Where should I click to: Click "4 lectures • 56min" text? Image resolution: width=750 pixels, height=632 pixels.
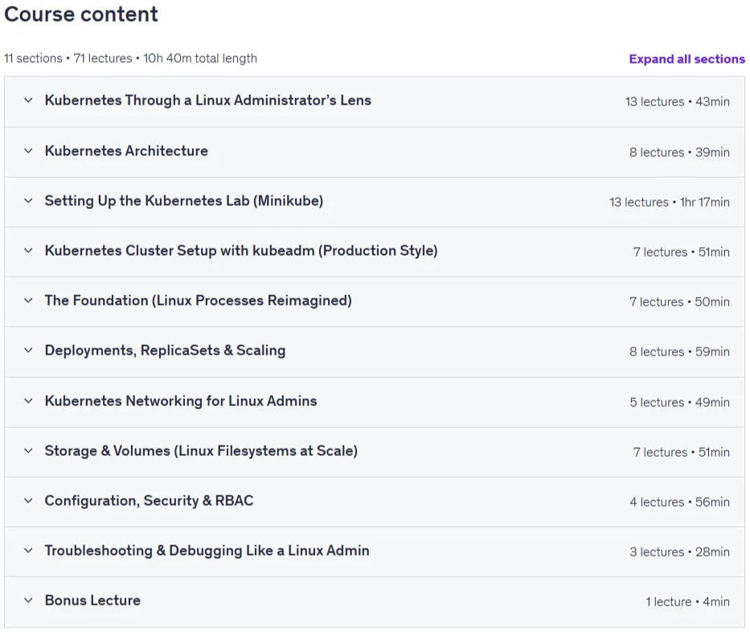(679, 503)
